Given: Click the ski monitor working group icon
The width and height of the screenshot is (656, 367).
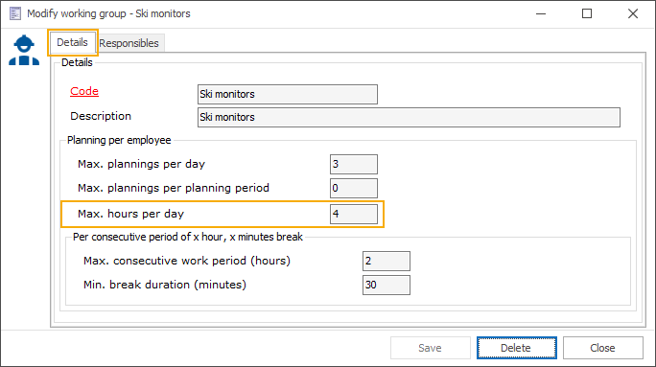Looking at the screenshot, I should (24, 50).
